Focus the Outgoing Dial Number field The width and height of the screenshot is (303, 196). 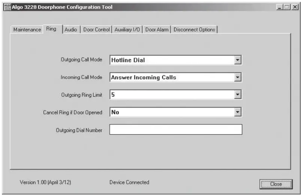click(176, 129)
